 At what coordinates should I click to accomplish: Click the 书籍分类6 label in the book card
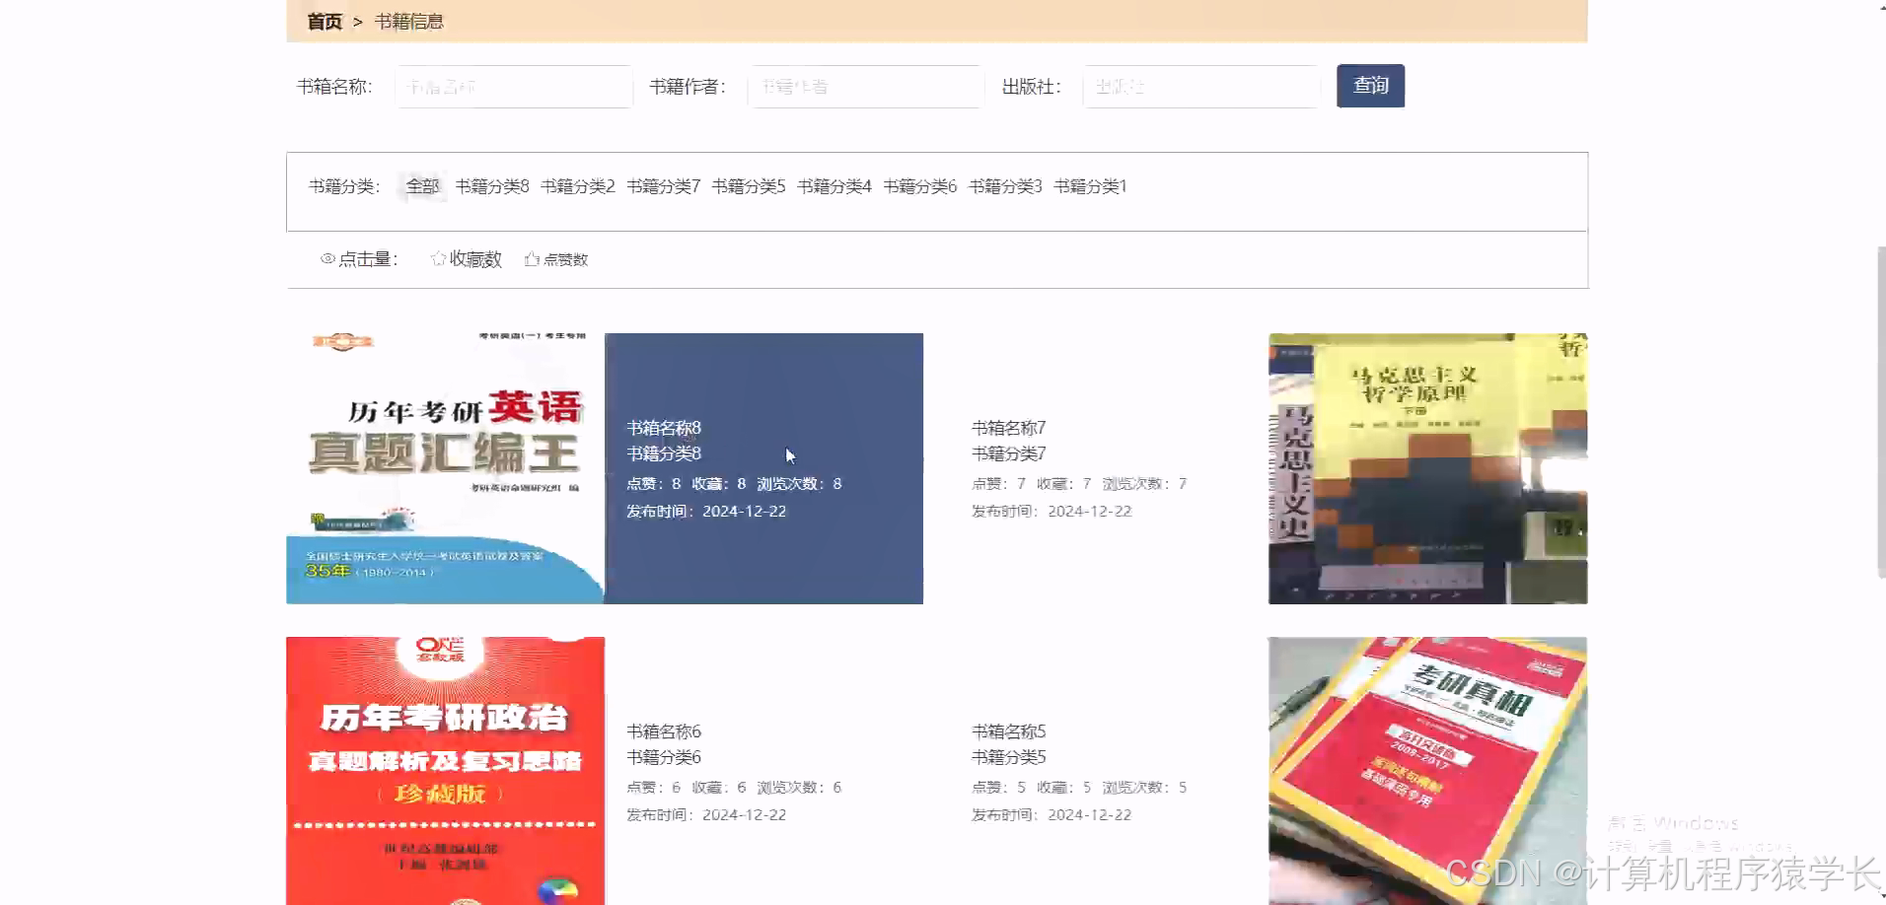click(x=664, y=757)
